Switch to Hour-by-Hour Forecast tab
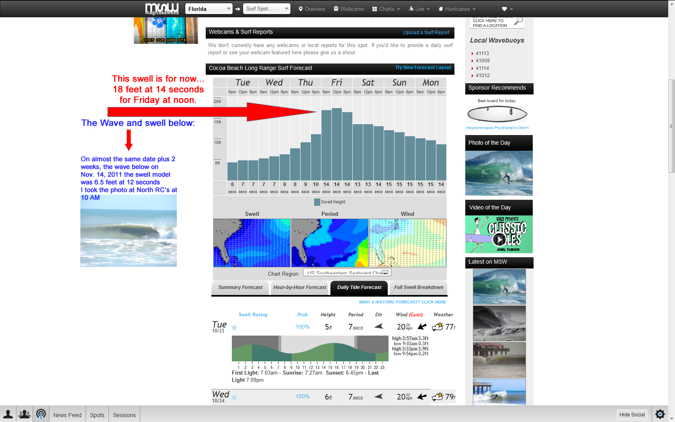The image size is (675, 422). pos(300,287)
